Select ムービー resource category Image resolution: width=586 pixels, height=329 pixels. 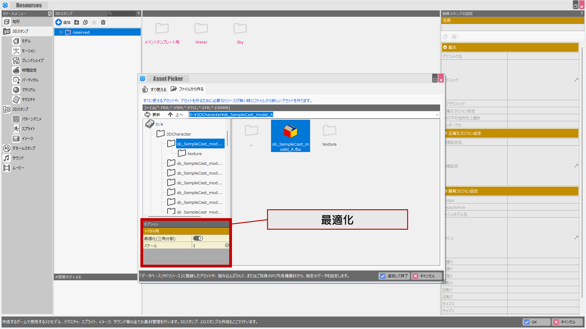(x=18, y=168)
